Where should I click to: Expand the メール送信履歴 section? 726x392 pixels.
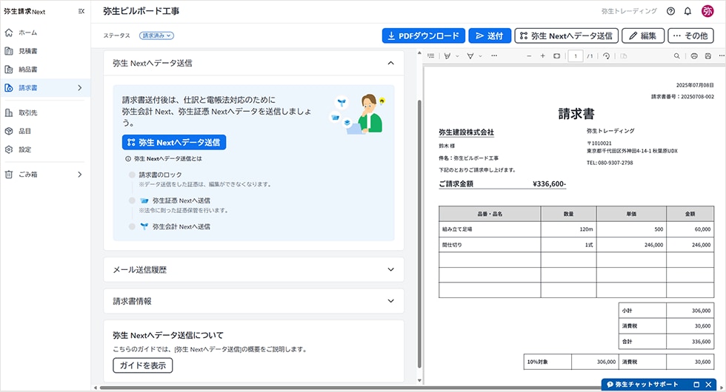pos(390,270)
